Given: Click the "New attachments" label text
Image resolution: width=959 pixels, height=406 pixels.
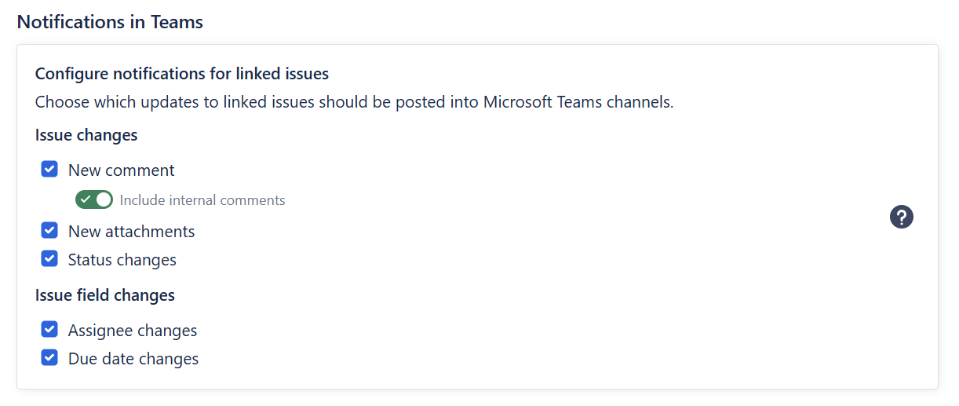Looking at the screenshot, I should tap(131, 232).
